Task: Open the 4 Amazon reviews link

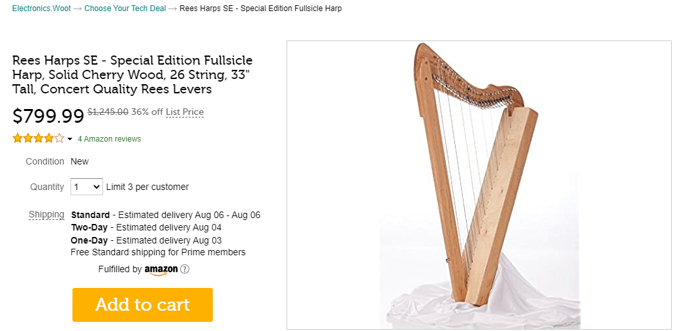Action: (109, 139)
